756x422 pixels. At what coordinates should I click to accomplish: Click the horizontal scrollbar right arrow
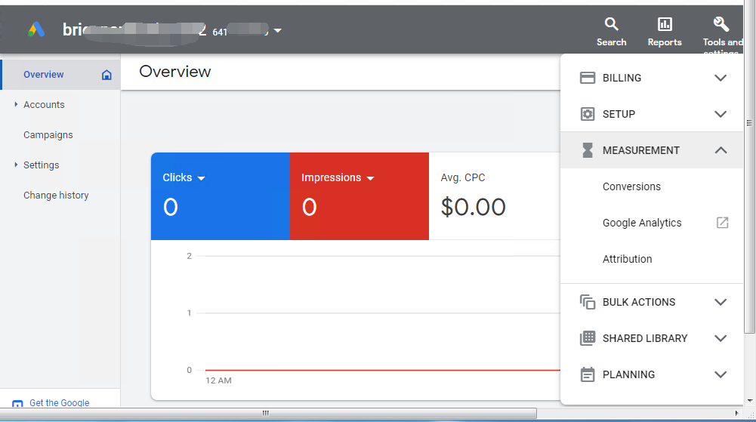point(736,414)
